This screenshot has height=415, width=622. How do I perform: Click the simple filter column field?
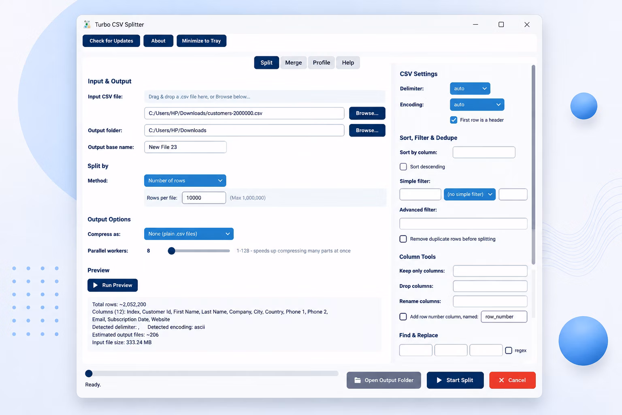click(x=420, y=195)
